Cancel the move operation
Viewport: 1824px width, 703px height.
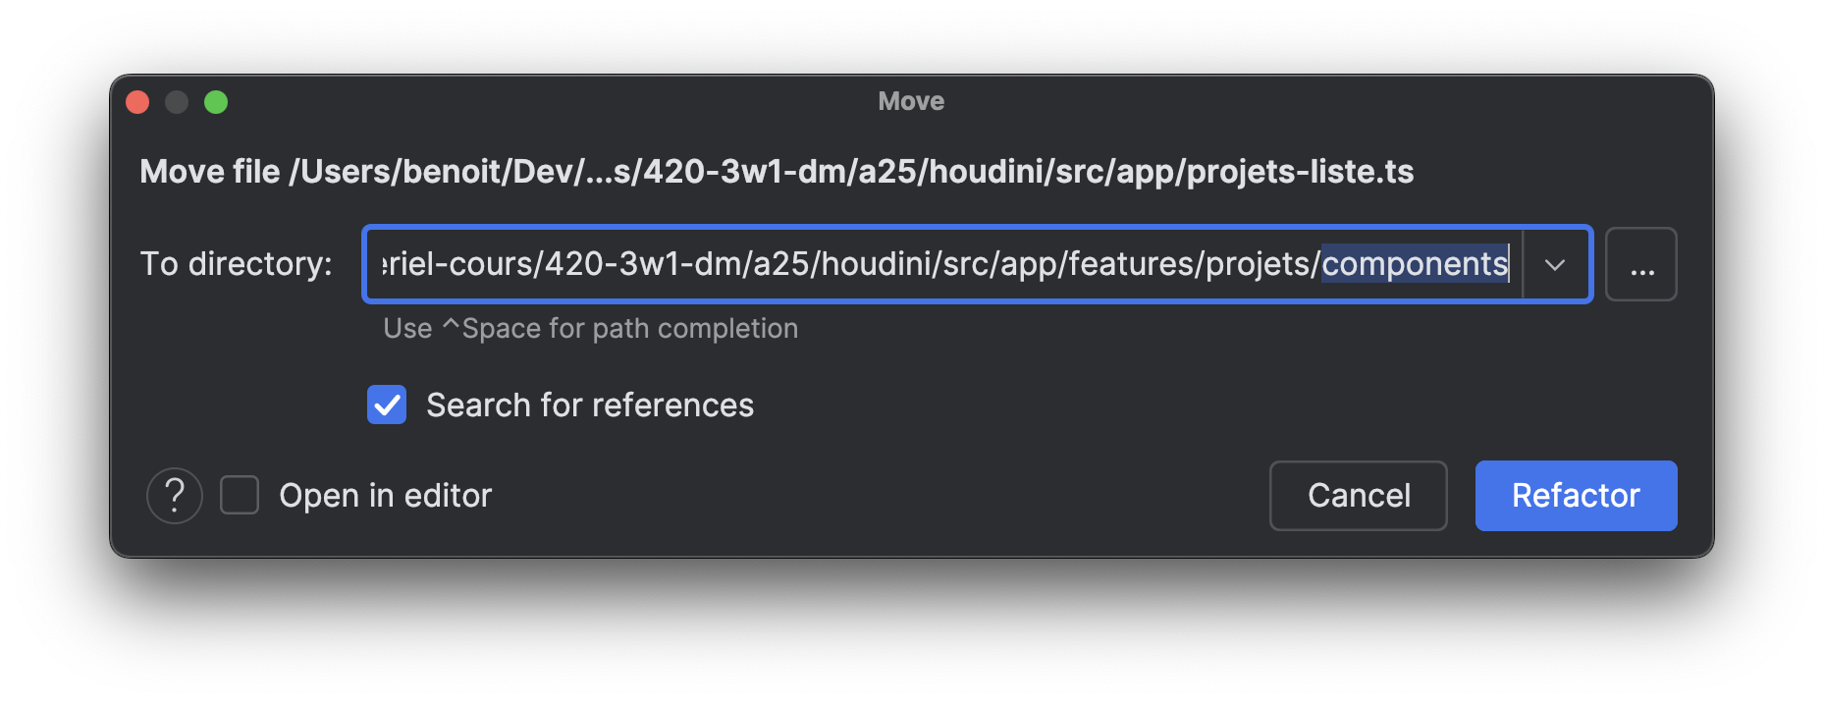click(1358, 496)
